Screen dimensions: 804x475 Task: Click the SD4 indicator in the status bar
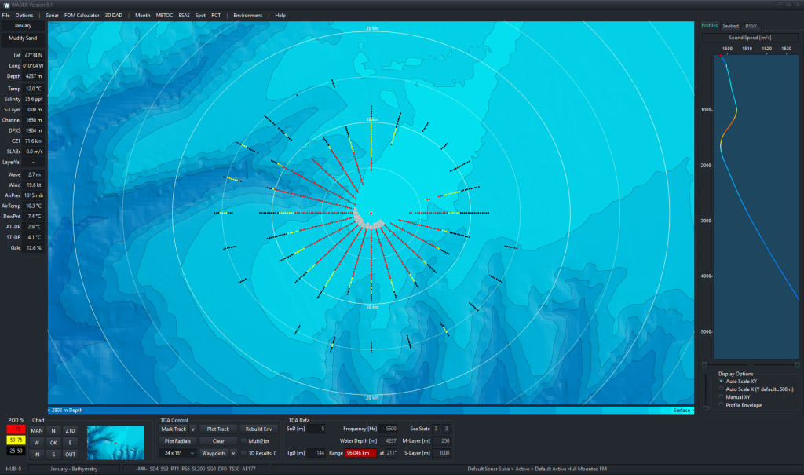(154, 467)
